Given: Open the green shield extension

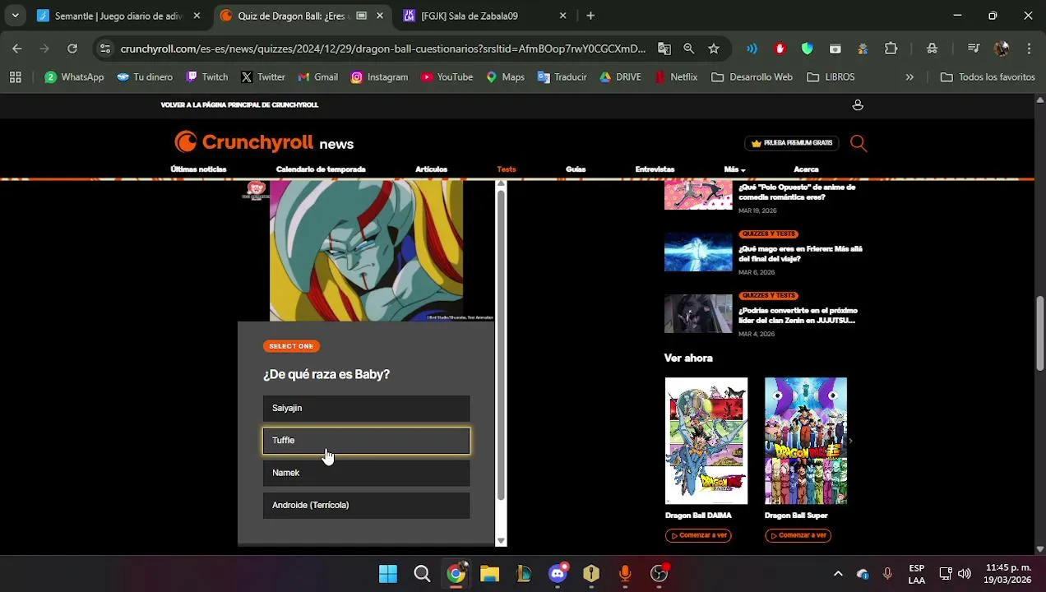Looking at the screenshot, I should click(808, 49).
